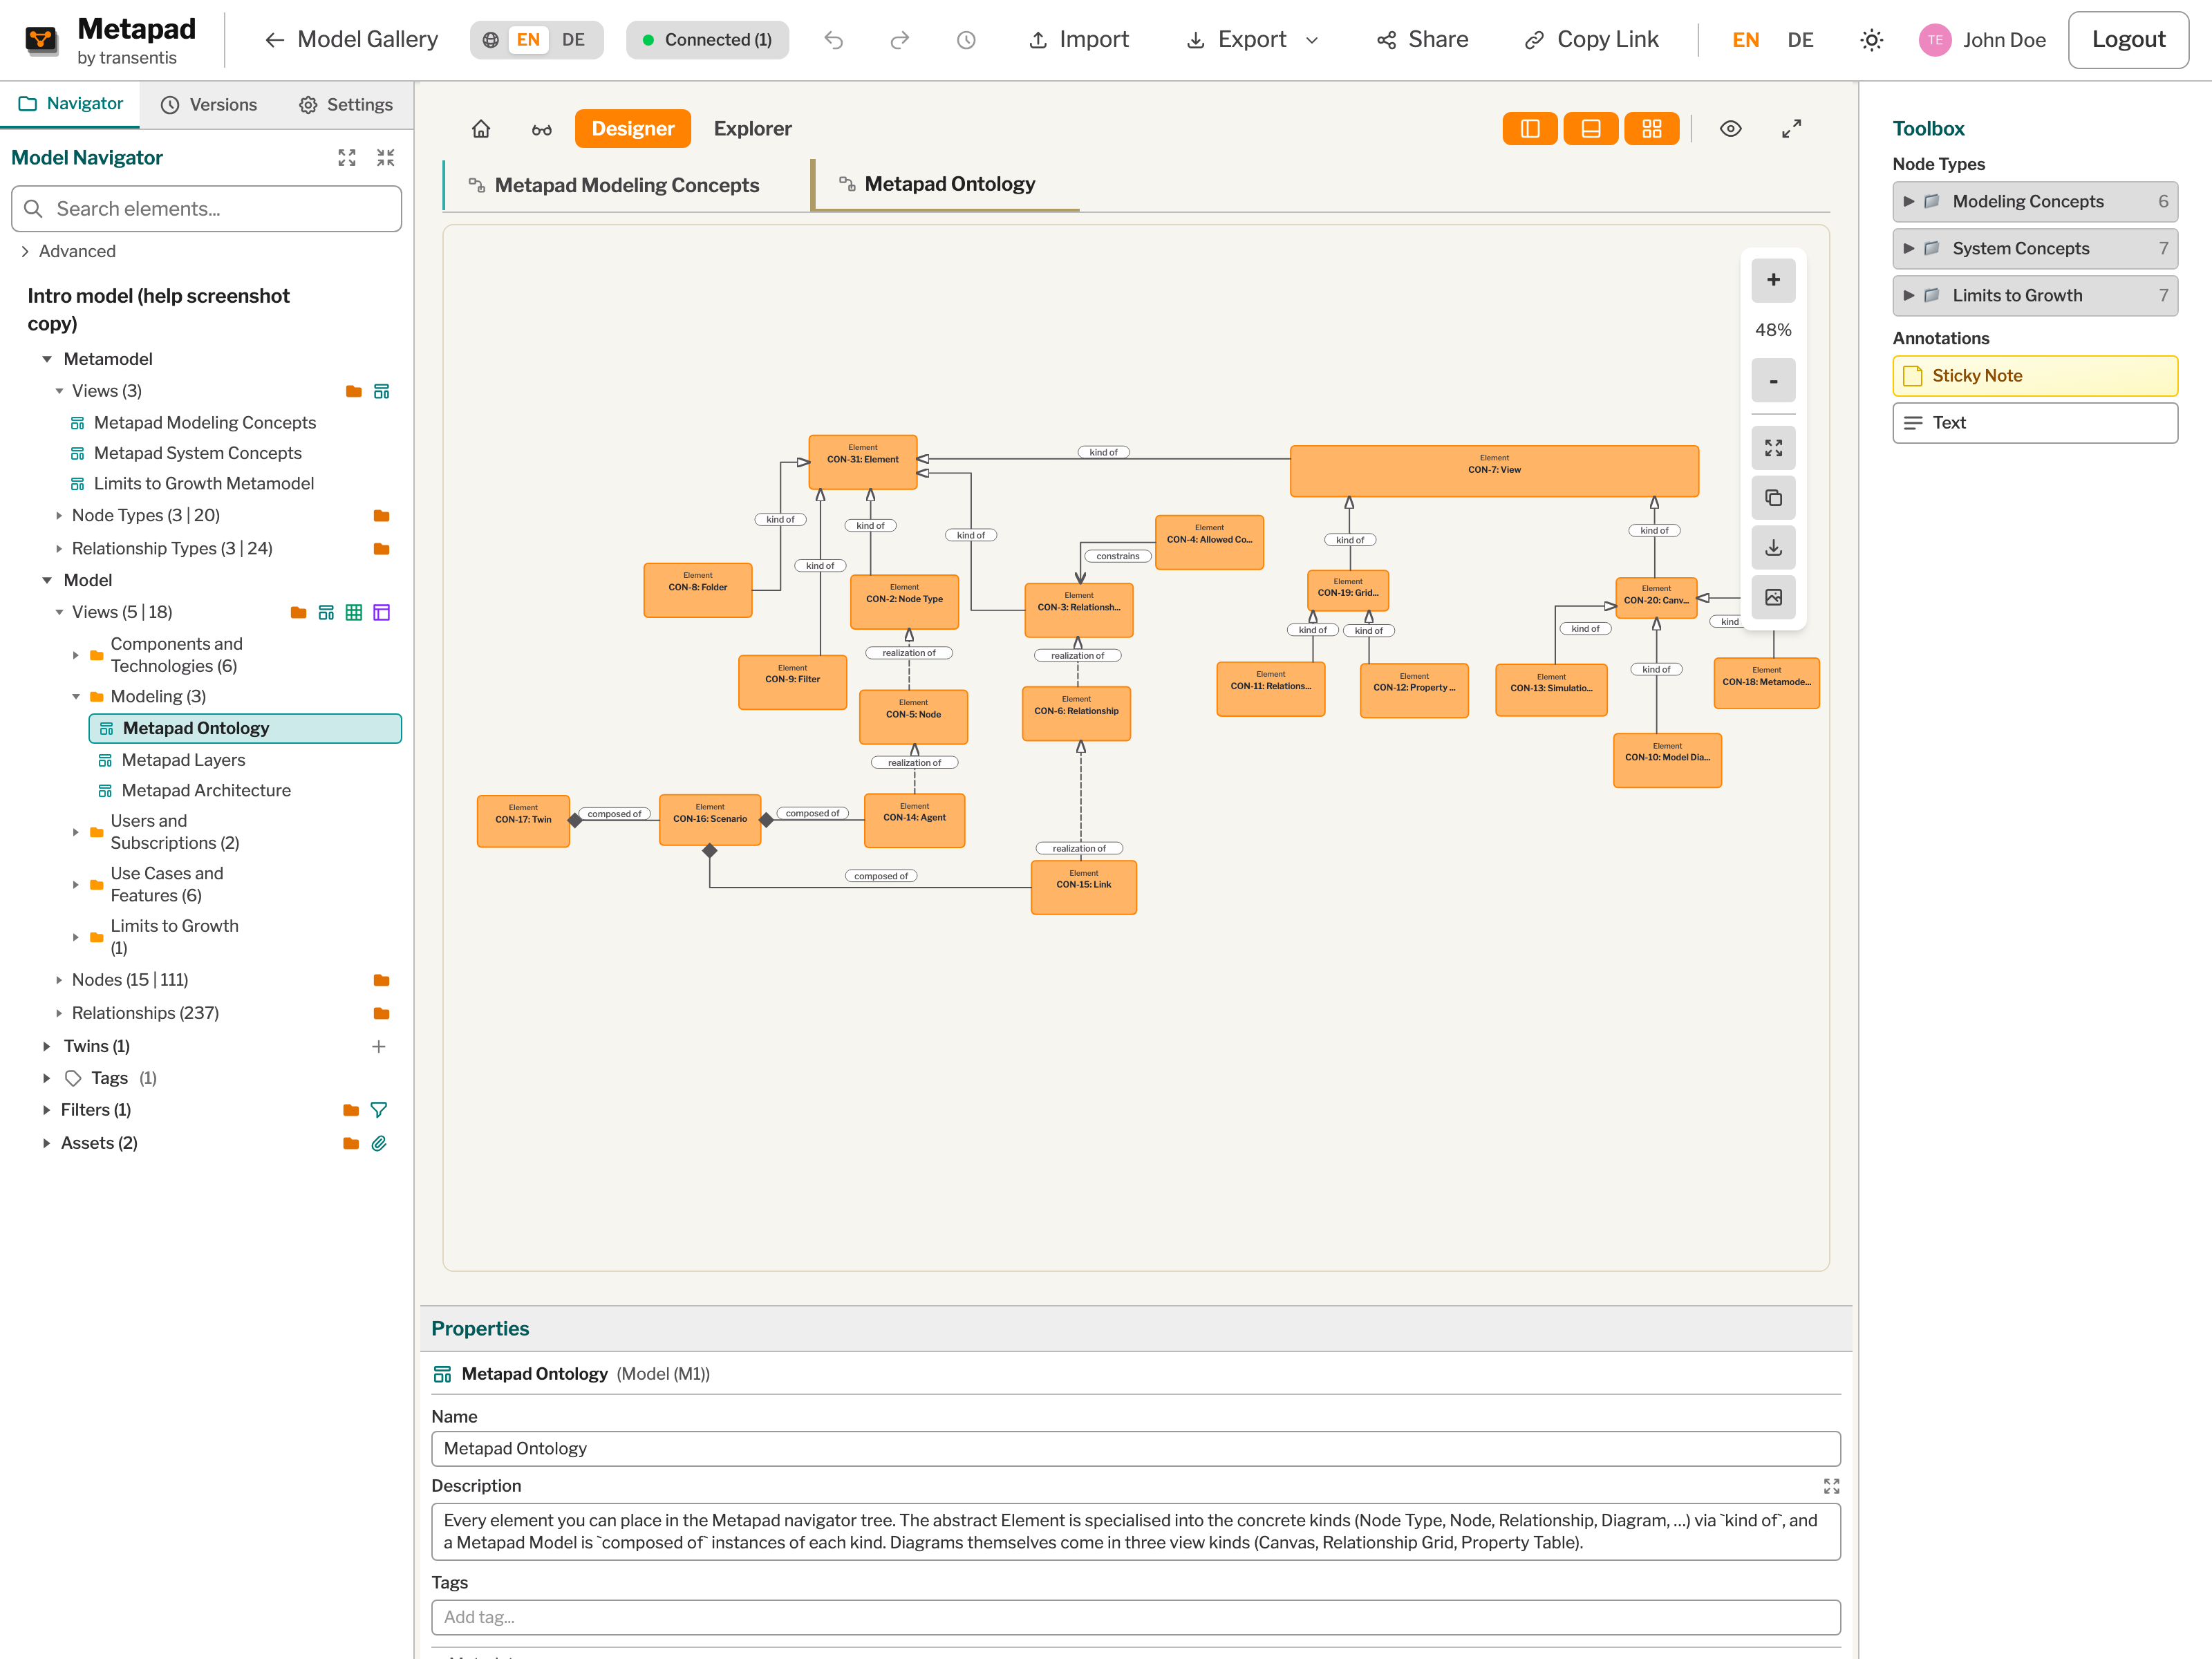Viewport: 2212px width, 1659px height.
Task: Add a new diagram to Metamodel Views
Action: [381, 391]
